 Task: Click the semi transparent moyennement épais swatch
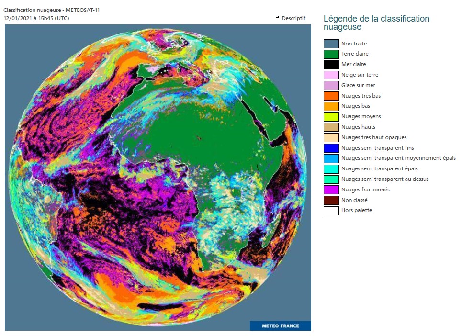click(x=331, y=158)
